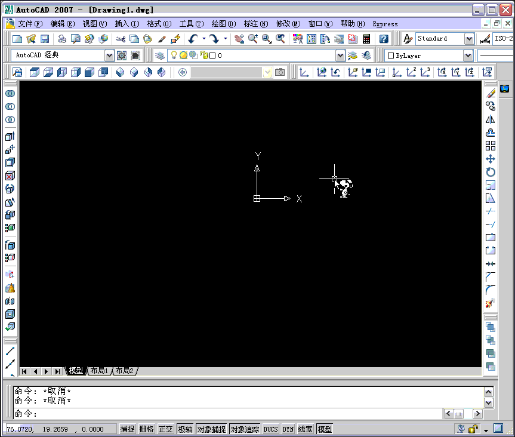Viewport: 515px width, 437px height.
Task: Jump to first layout tab arrow
Action: 24,371
